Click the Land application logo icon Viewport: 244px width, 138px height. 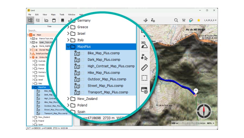point(29,10)
